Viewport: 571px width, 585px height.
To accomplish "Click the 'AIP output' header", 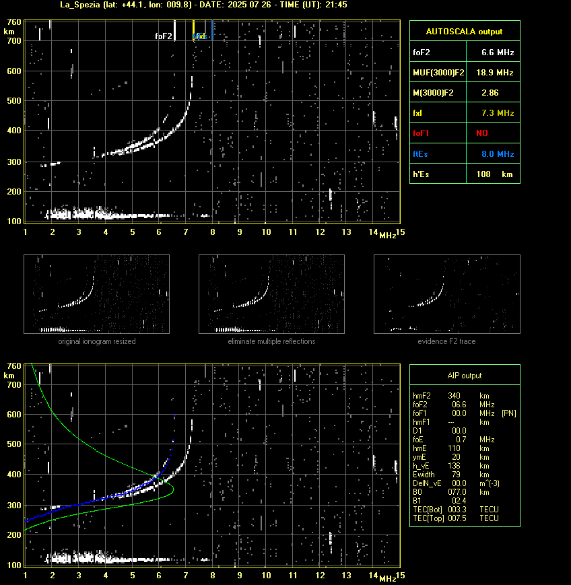I will click(464, 376).
